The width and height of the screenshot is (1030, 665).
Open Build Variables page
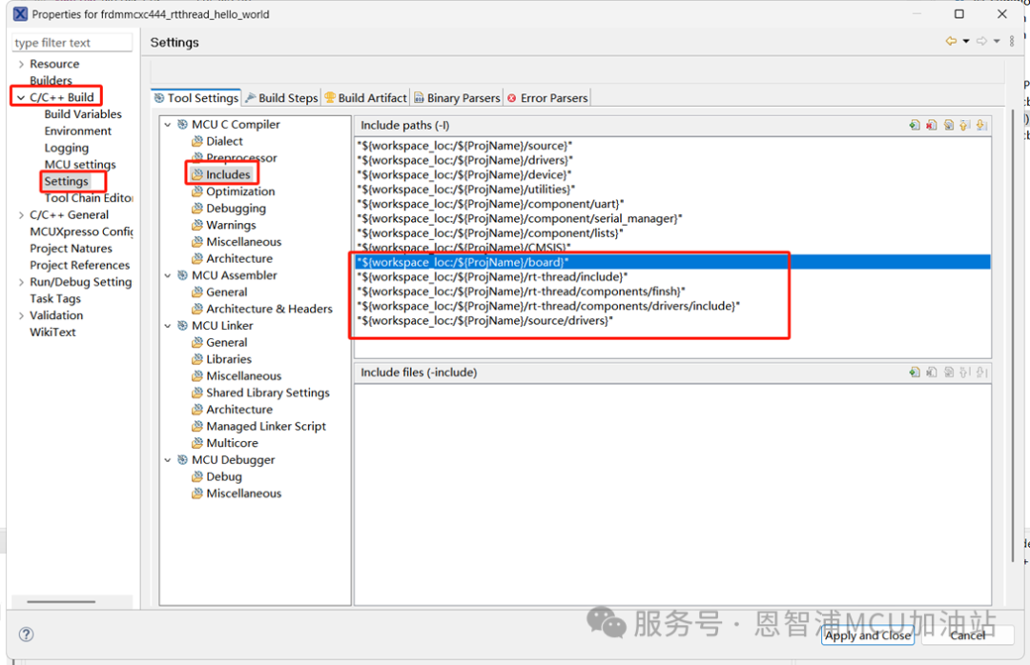(x=83, y=114)
